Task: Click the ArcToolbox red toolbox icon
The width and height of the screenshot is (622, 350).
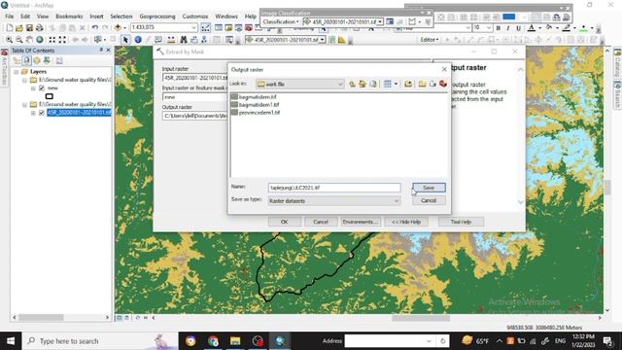Action: pos(249,28)
